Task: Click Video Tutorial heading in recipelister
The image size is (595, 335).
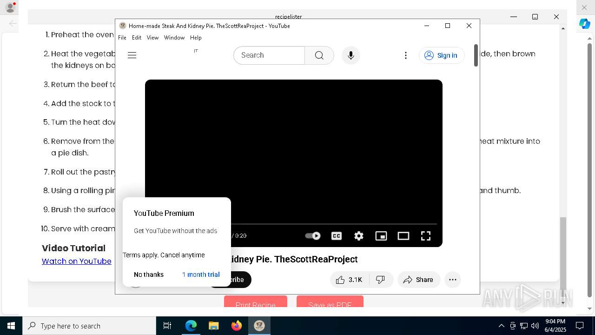Action: (73, 248)
